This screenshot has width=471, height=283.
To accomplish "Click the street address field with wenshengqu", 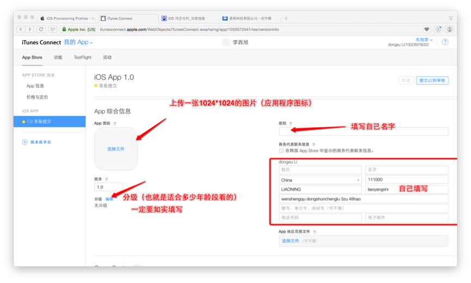I will [364, 199].
